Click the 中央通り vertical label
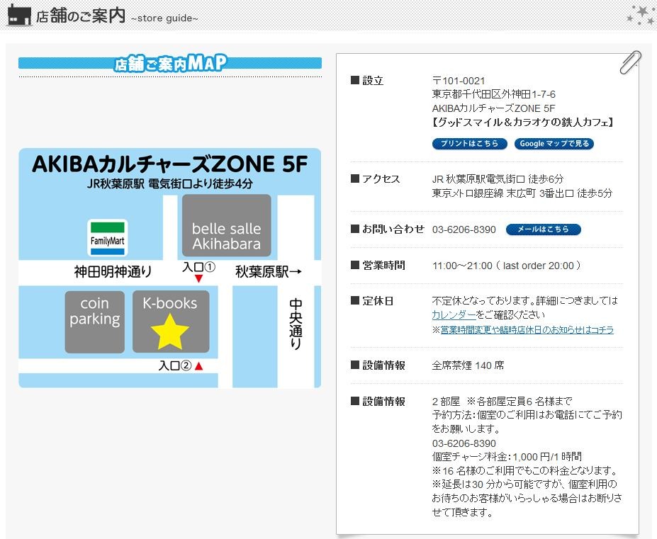Image resolution: width=657 pixels, height=539 pixels. 296,324
